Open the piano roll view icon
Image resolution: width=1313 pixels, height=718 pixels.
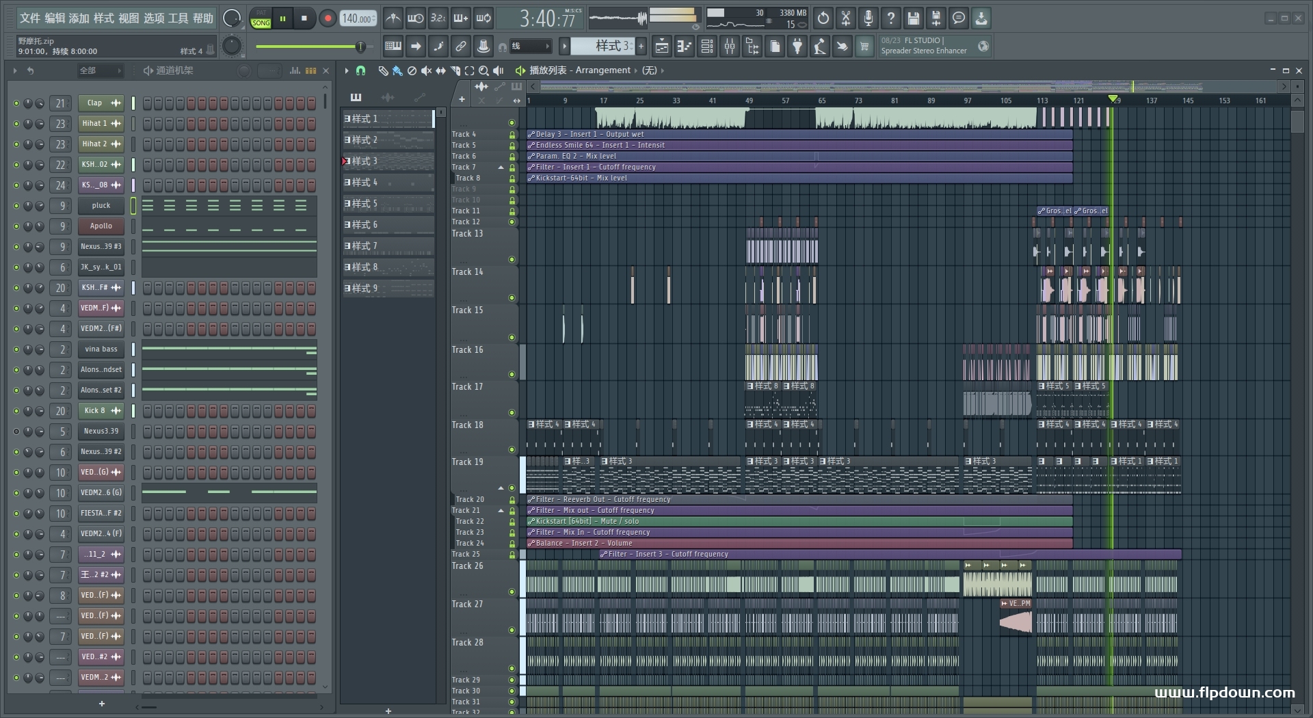684,46
